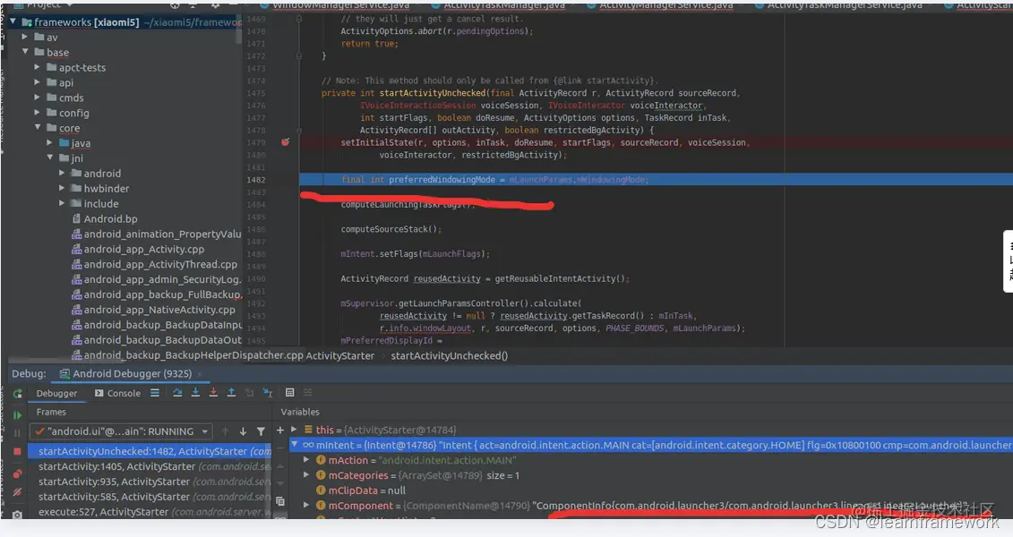Stop debugging with the red square icon
1013x537 pixels.
[x=17, y=451]
